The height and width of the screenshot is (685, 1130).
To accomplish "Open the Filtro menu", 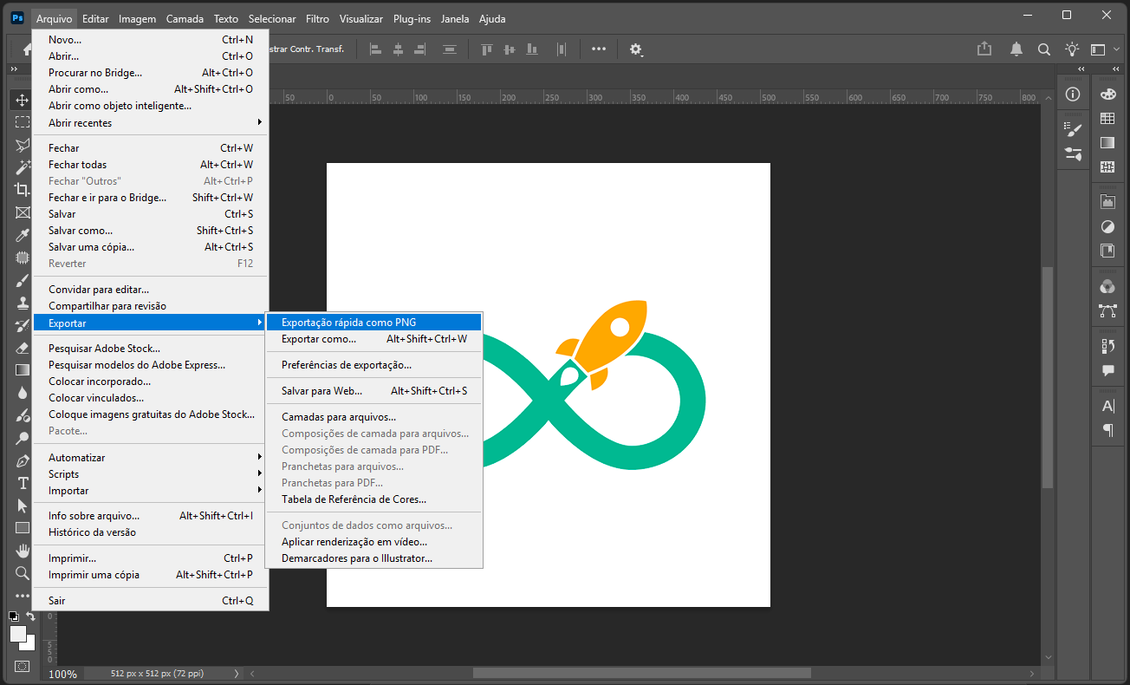I will click(317, 19).
